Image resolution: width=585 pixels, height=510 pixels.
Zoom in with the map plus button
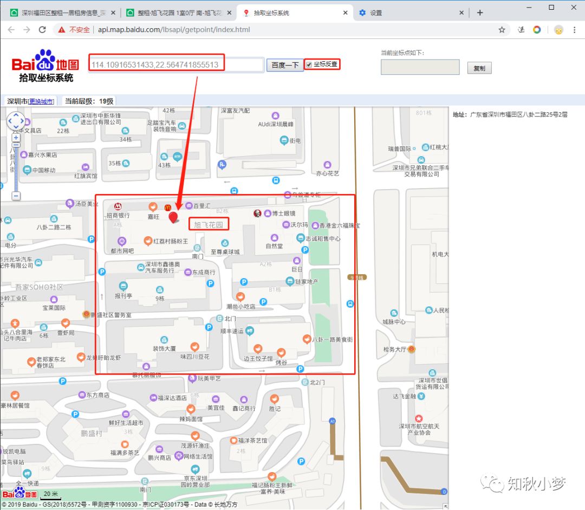click(x=16, y=138)
